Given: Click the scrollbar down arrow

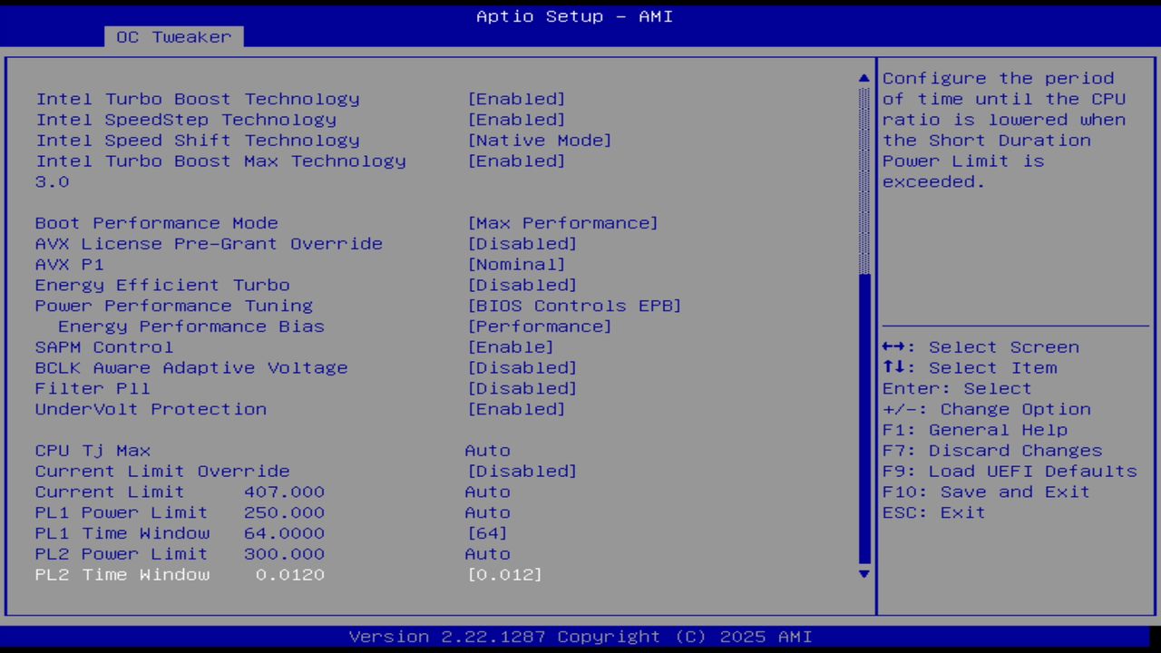Looking at the screenshot, I should tap(863, 573).
